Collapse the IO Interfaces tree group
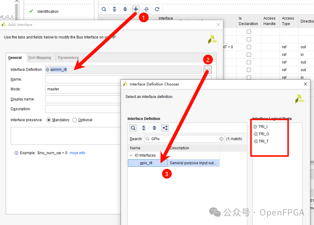Image resolution: width=314 pixels, height=225 pixels. (x=131, y=155)
